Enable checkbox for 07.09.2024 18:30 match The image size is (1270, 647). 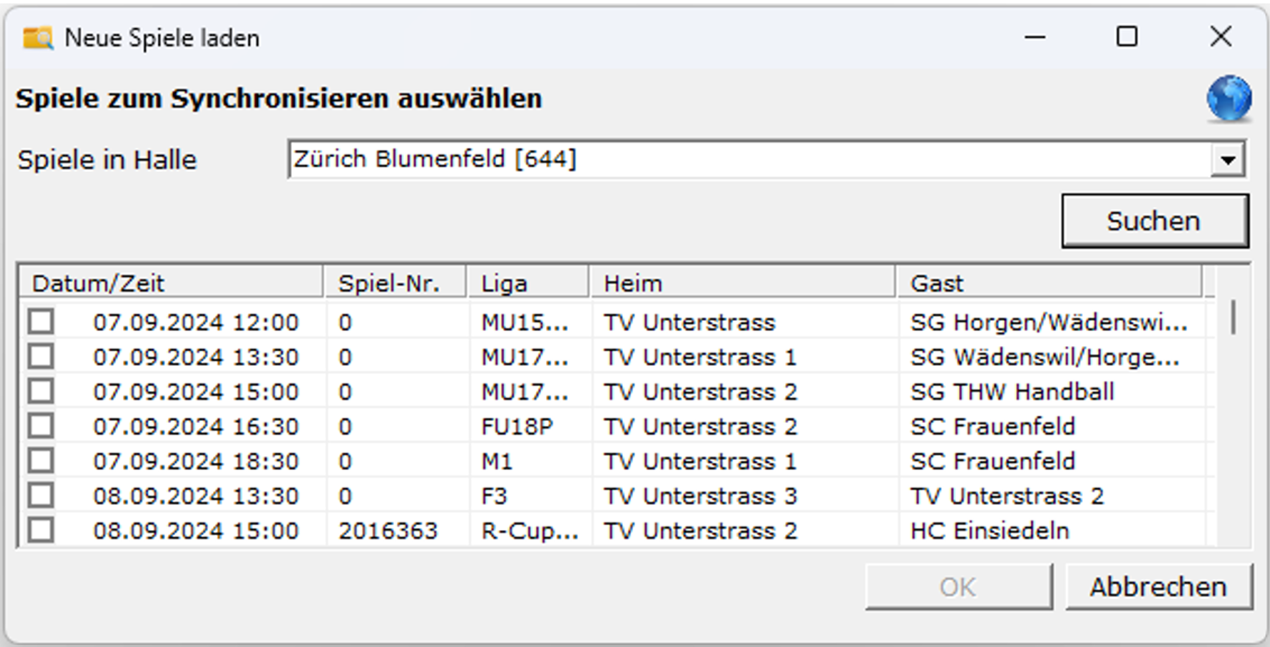(x=41, y=461)
